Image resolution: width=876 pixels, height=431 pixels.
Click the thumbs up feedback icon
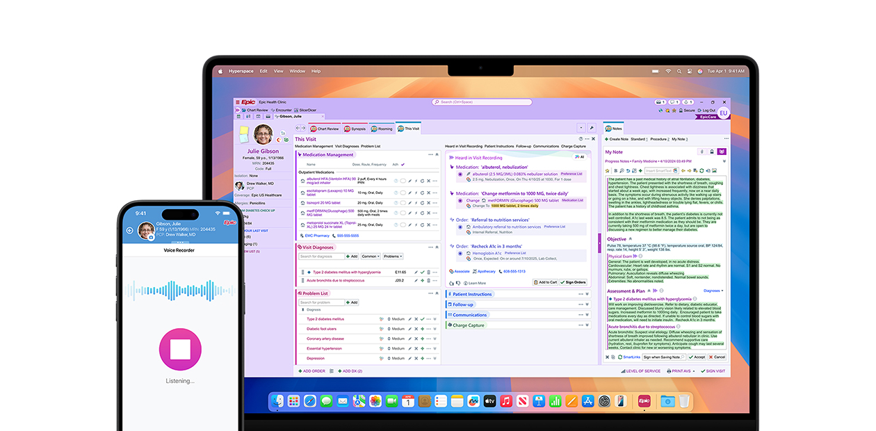tap(451, 283)
